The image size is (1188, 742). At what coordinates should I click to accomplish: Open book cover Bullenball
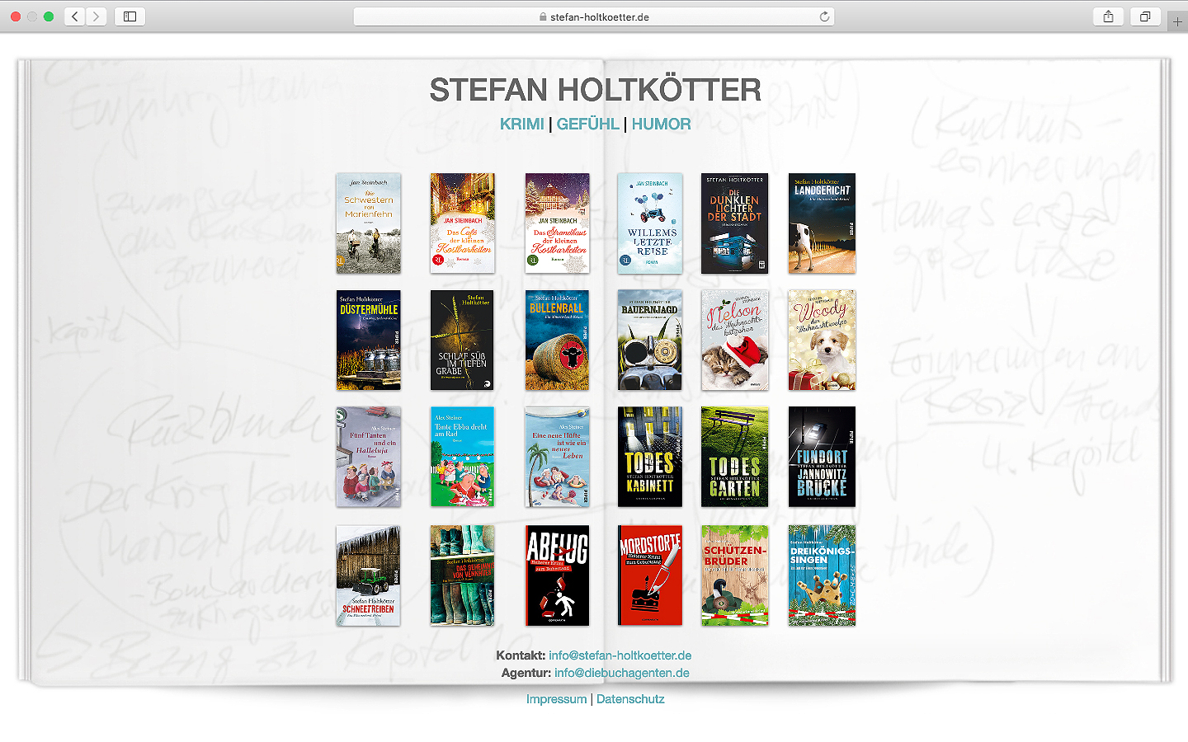click(x=558, y=340)
